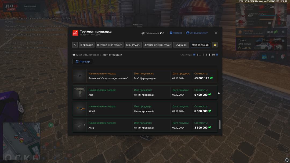The width and height of the screenshot is (290, 163).
Task: Open Личный кабинет personal account
Action: [x=197, y=33]
